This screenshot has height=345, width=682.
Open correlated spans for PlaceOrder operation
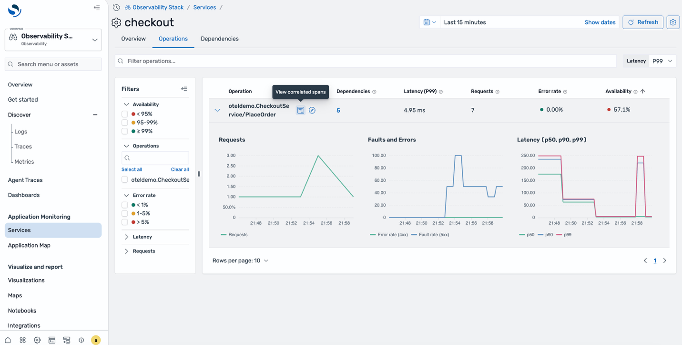[301, 110]
